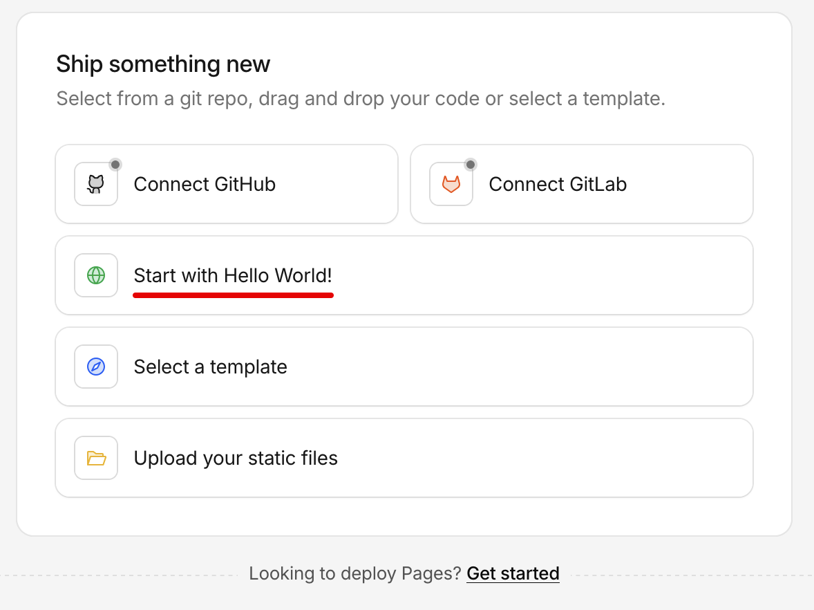The height and width of the screenshot is (610, 814).
Task: Click the Connect GitHub card
Action: coord(227,184)
